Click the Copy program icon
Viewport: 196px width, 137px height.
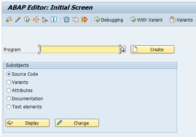pyautogui.click(x=75, y=20)
